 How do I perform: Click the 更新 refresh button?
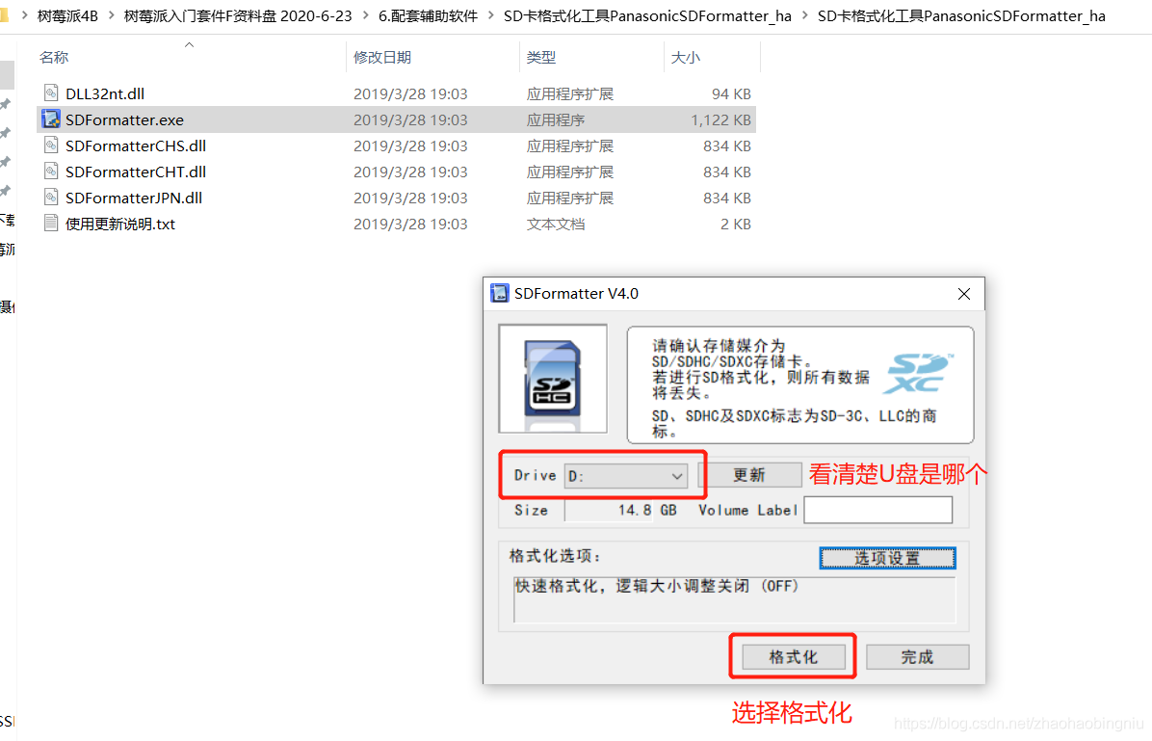pyautogui.click(x=749, y=475)
